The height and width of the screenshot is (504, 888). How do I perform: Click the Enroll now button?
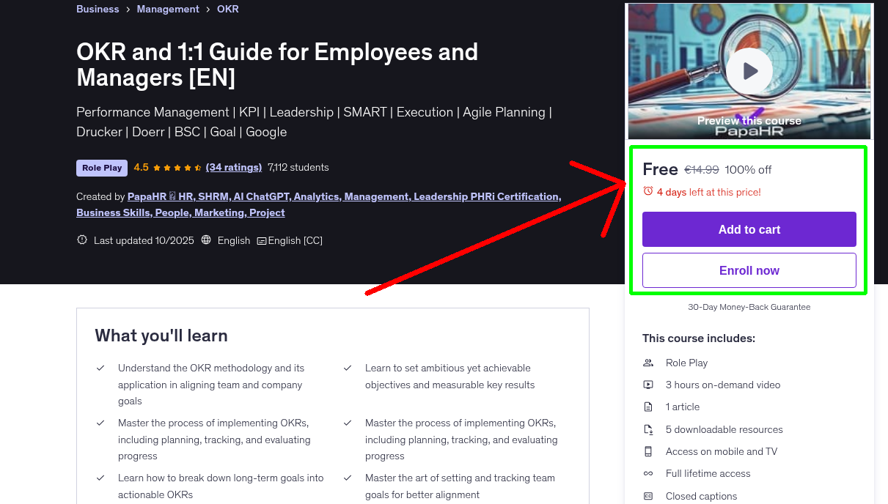click(x=749, y=270)
